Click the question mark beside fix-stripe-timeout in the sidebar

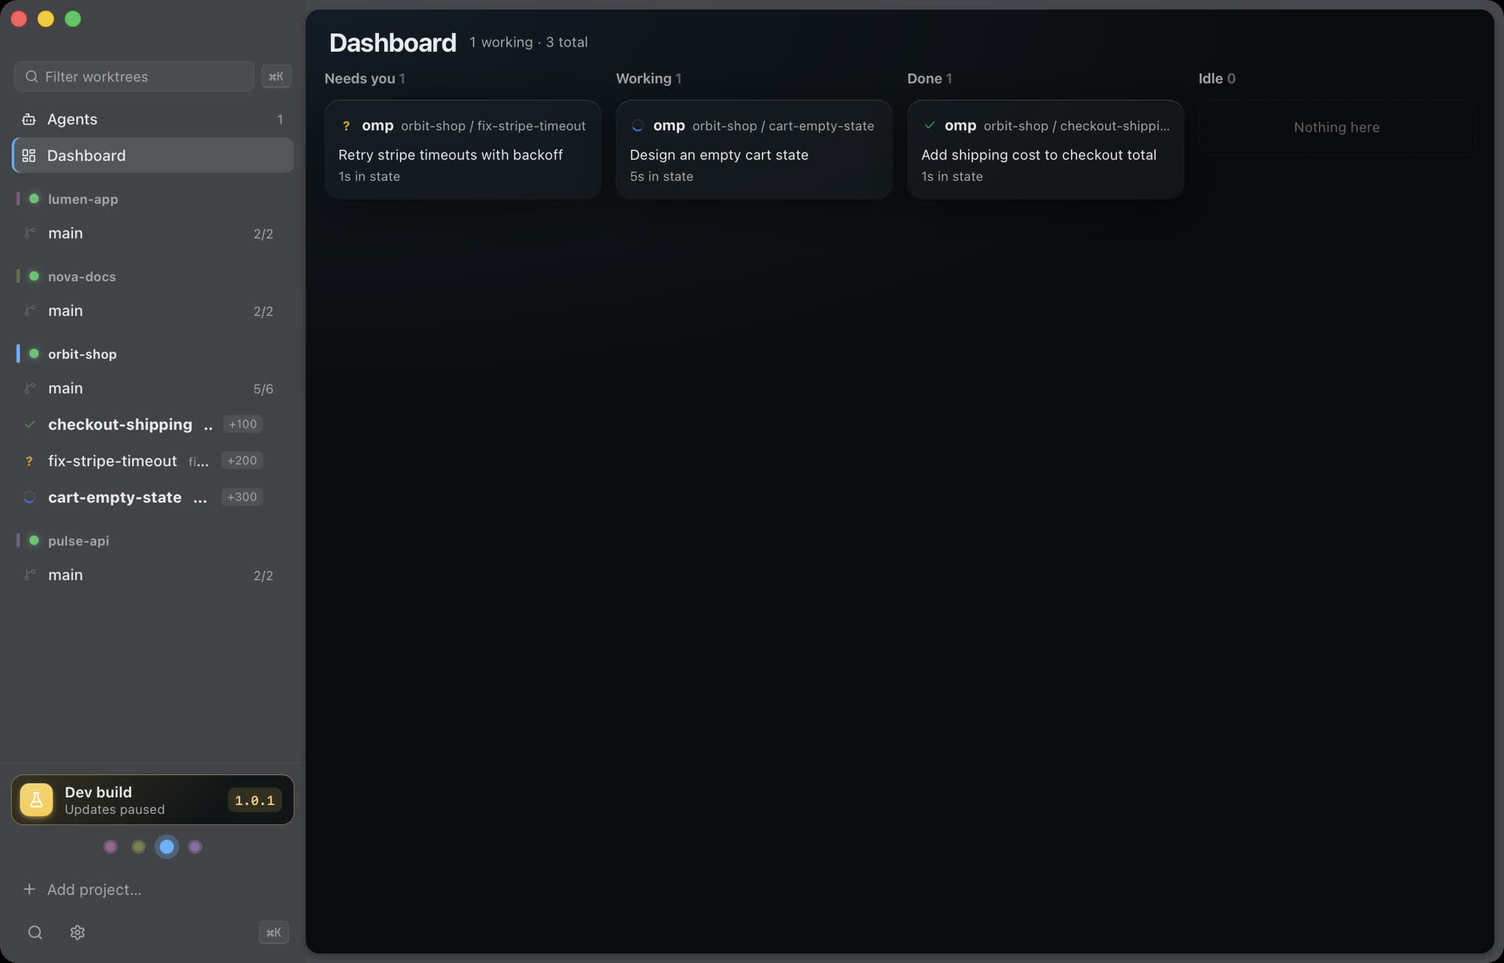29,461
